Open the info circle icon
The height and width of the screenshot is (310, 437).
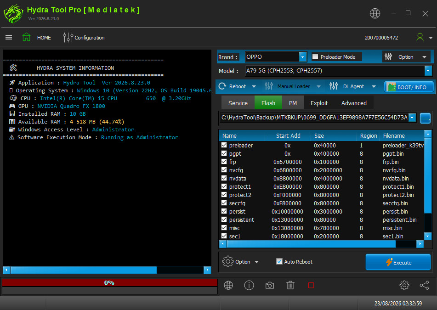249,285
